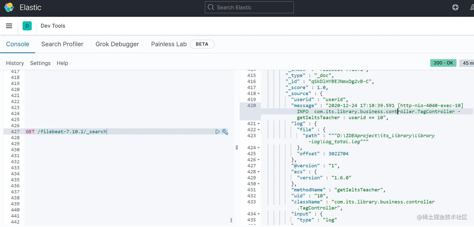
Task: Click the 200 - OK status badge
Action: tap(443, 63)
